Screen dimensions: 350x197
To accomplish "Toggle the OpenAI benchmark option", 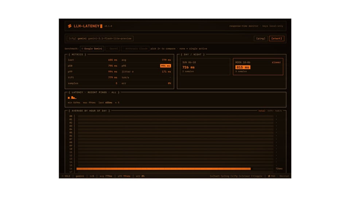I will (x=113, y=49).
